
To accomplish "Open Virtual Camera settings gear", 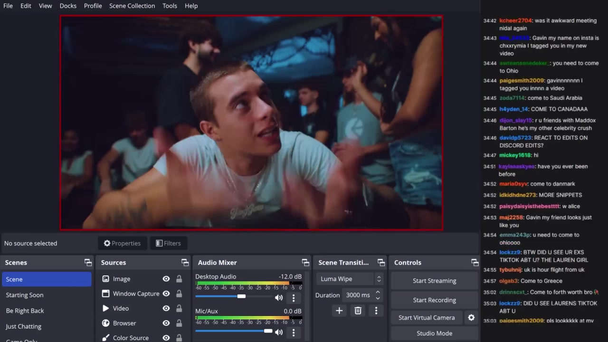I will 471,318.
